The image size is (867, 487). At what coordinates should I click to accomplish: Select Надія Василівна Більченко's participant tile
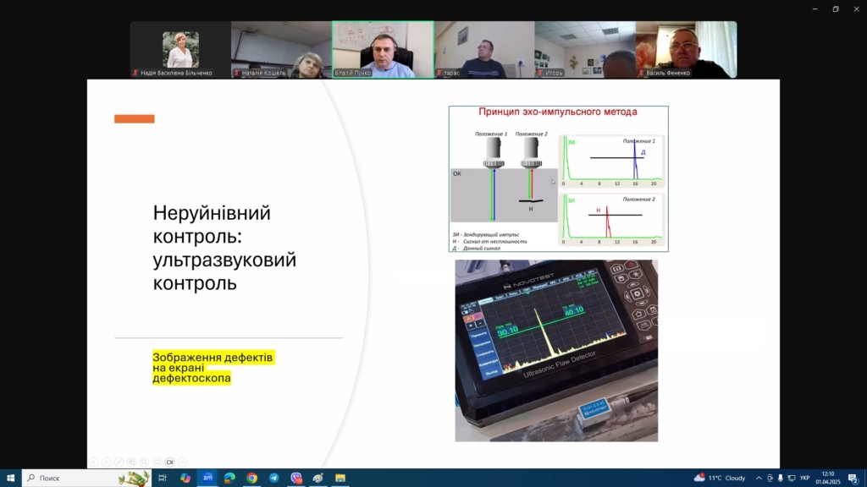pyautogui.click(x=179, y=49)
